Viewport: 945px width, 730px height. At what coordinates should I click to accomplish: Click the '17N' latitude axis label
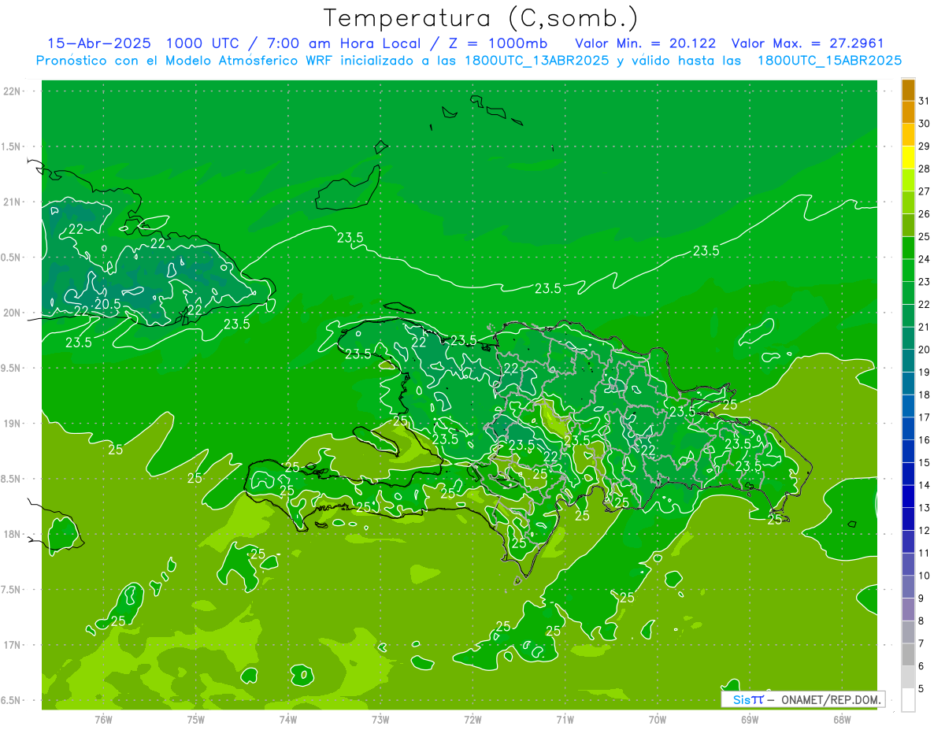pyautogui.click(x=12, y=646)
